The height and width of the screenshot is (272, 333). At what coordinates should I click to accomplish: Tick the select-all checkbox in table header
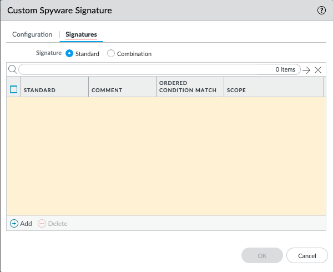[x=14, y=89]
